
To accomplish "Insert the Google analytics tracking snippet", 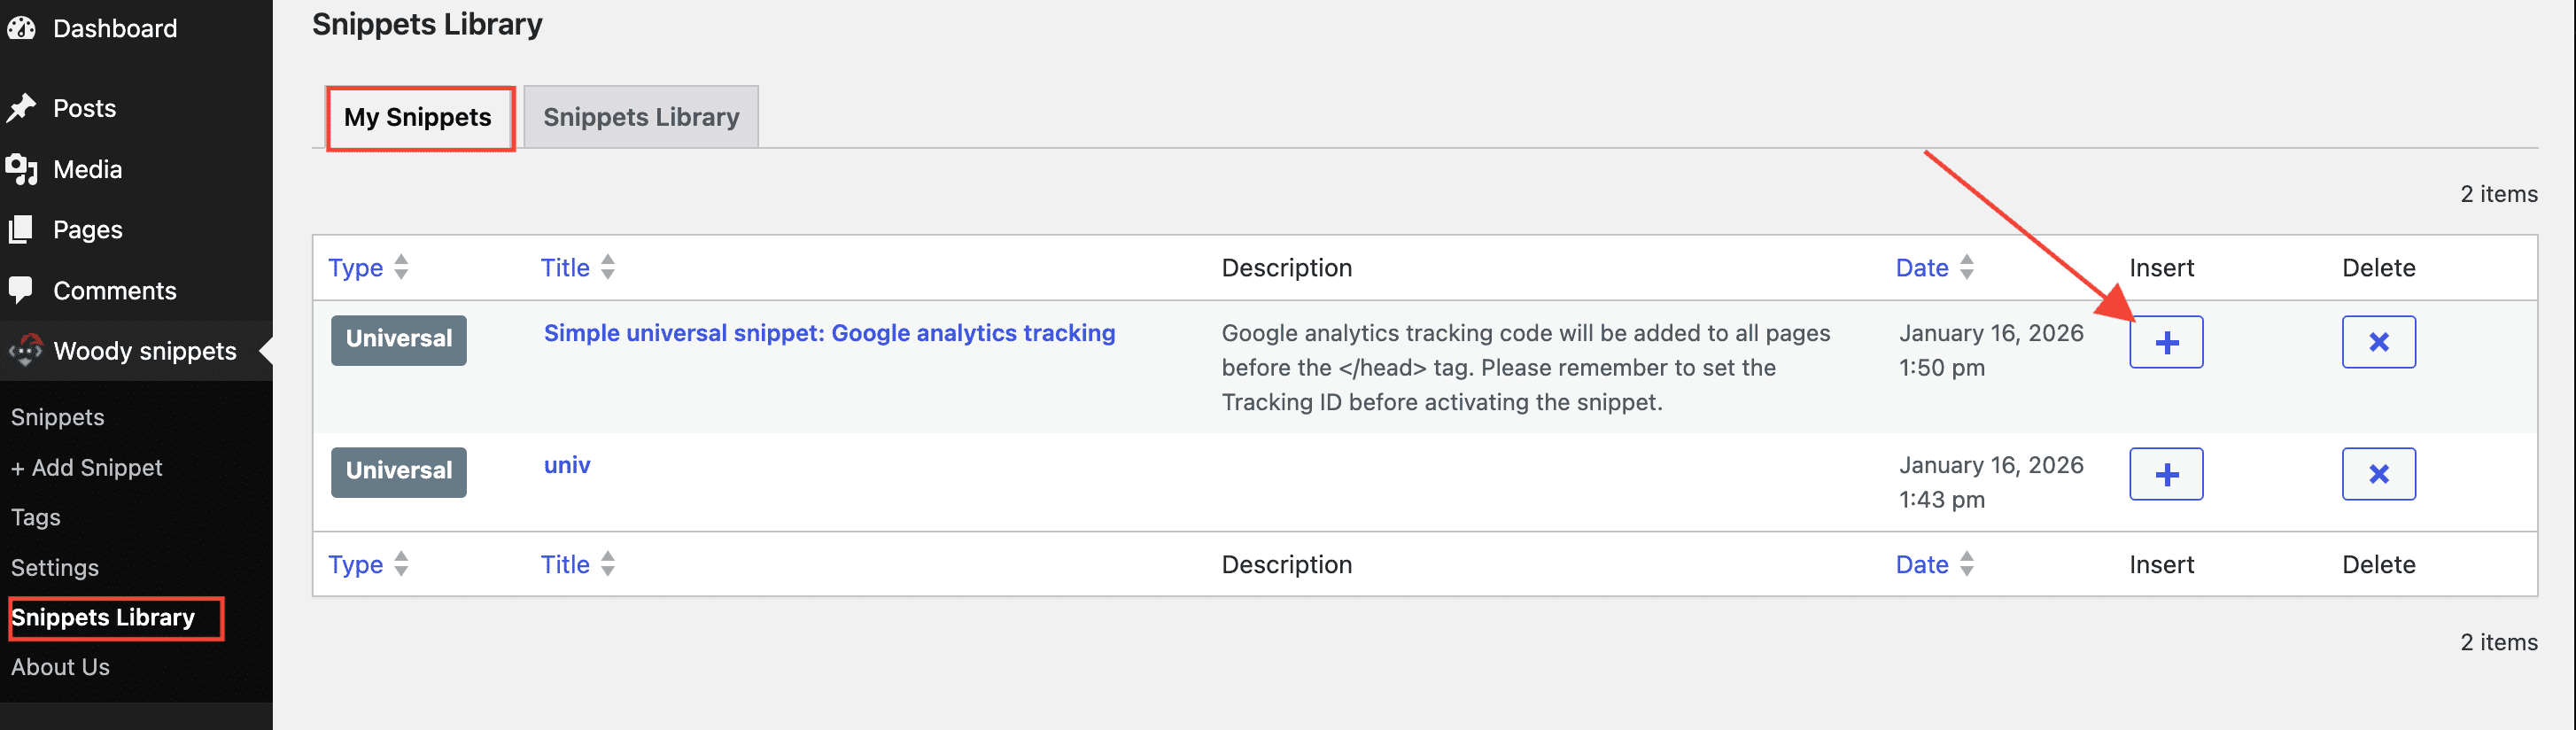I will 2165,342.
